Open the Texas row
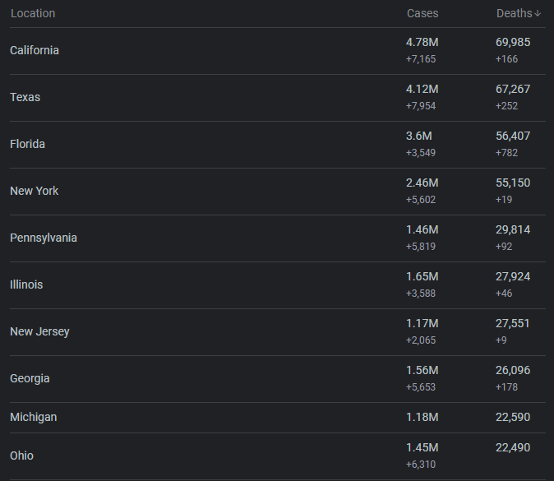This screenshot has width=554, height=481. (278, 98)
